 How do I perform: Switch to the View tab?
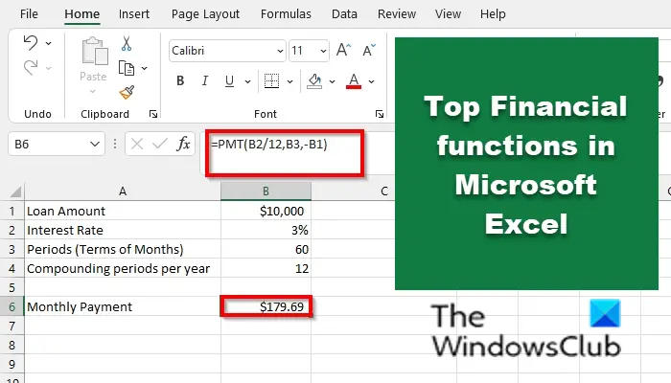448,14
